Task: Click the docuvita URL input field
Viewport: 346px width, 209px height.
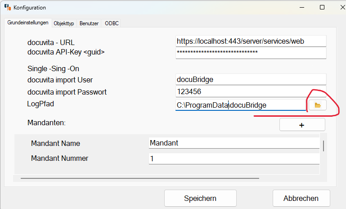Action: (251, 41)
